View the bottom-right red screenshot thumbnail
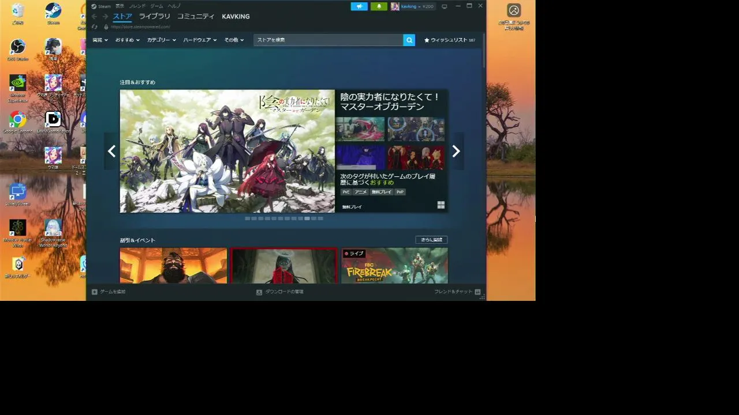Screen dimensions: 739x415 (416, 157)
